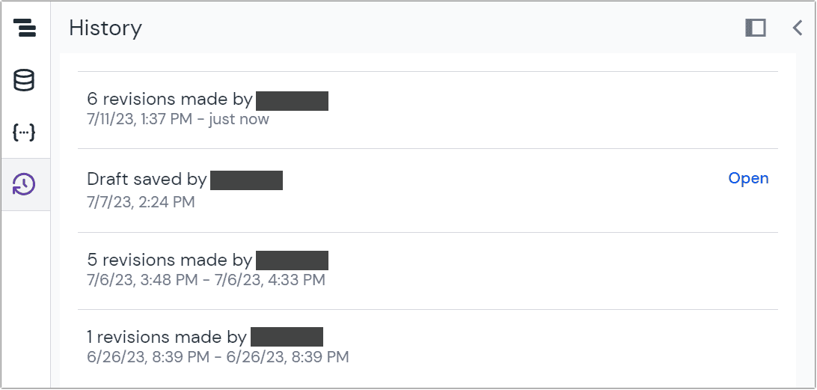Open the stacked-bars outline panel icon
The height and width of the screenshot is (390, 817).
coord(25,27)
